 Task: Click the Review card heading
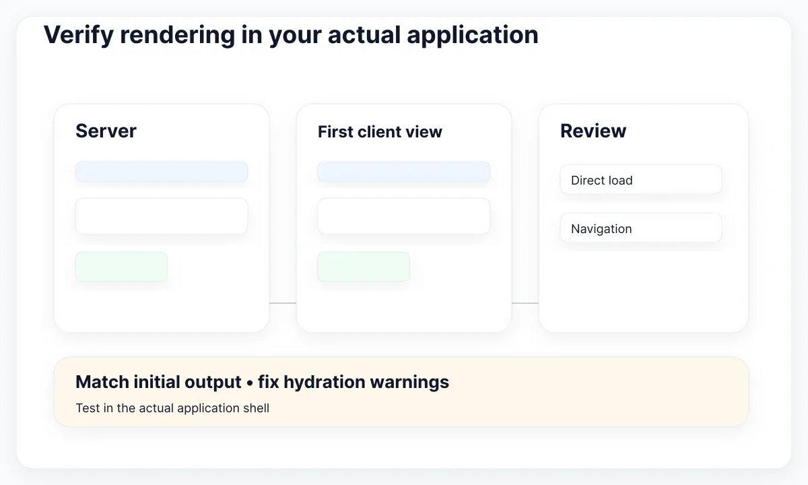(593, 131)
